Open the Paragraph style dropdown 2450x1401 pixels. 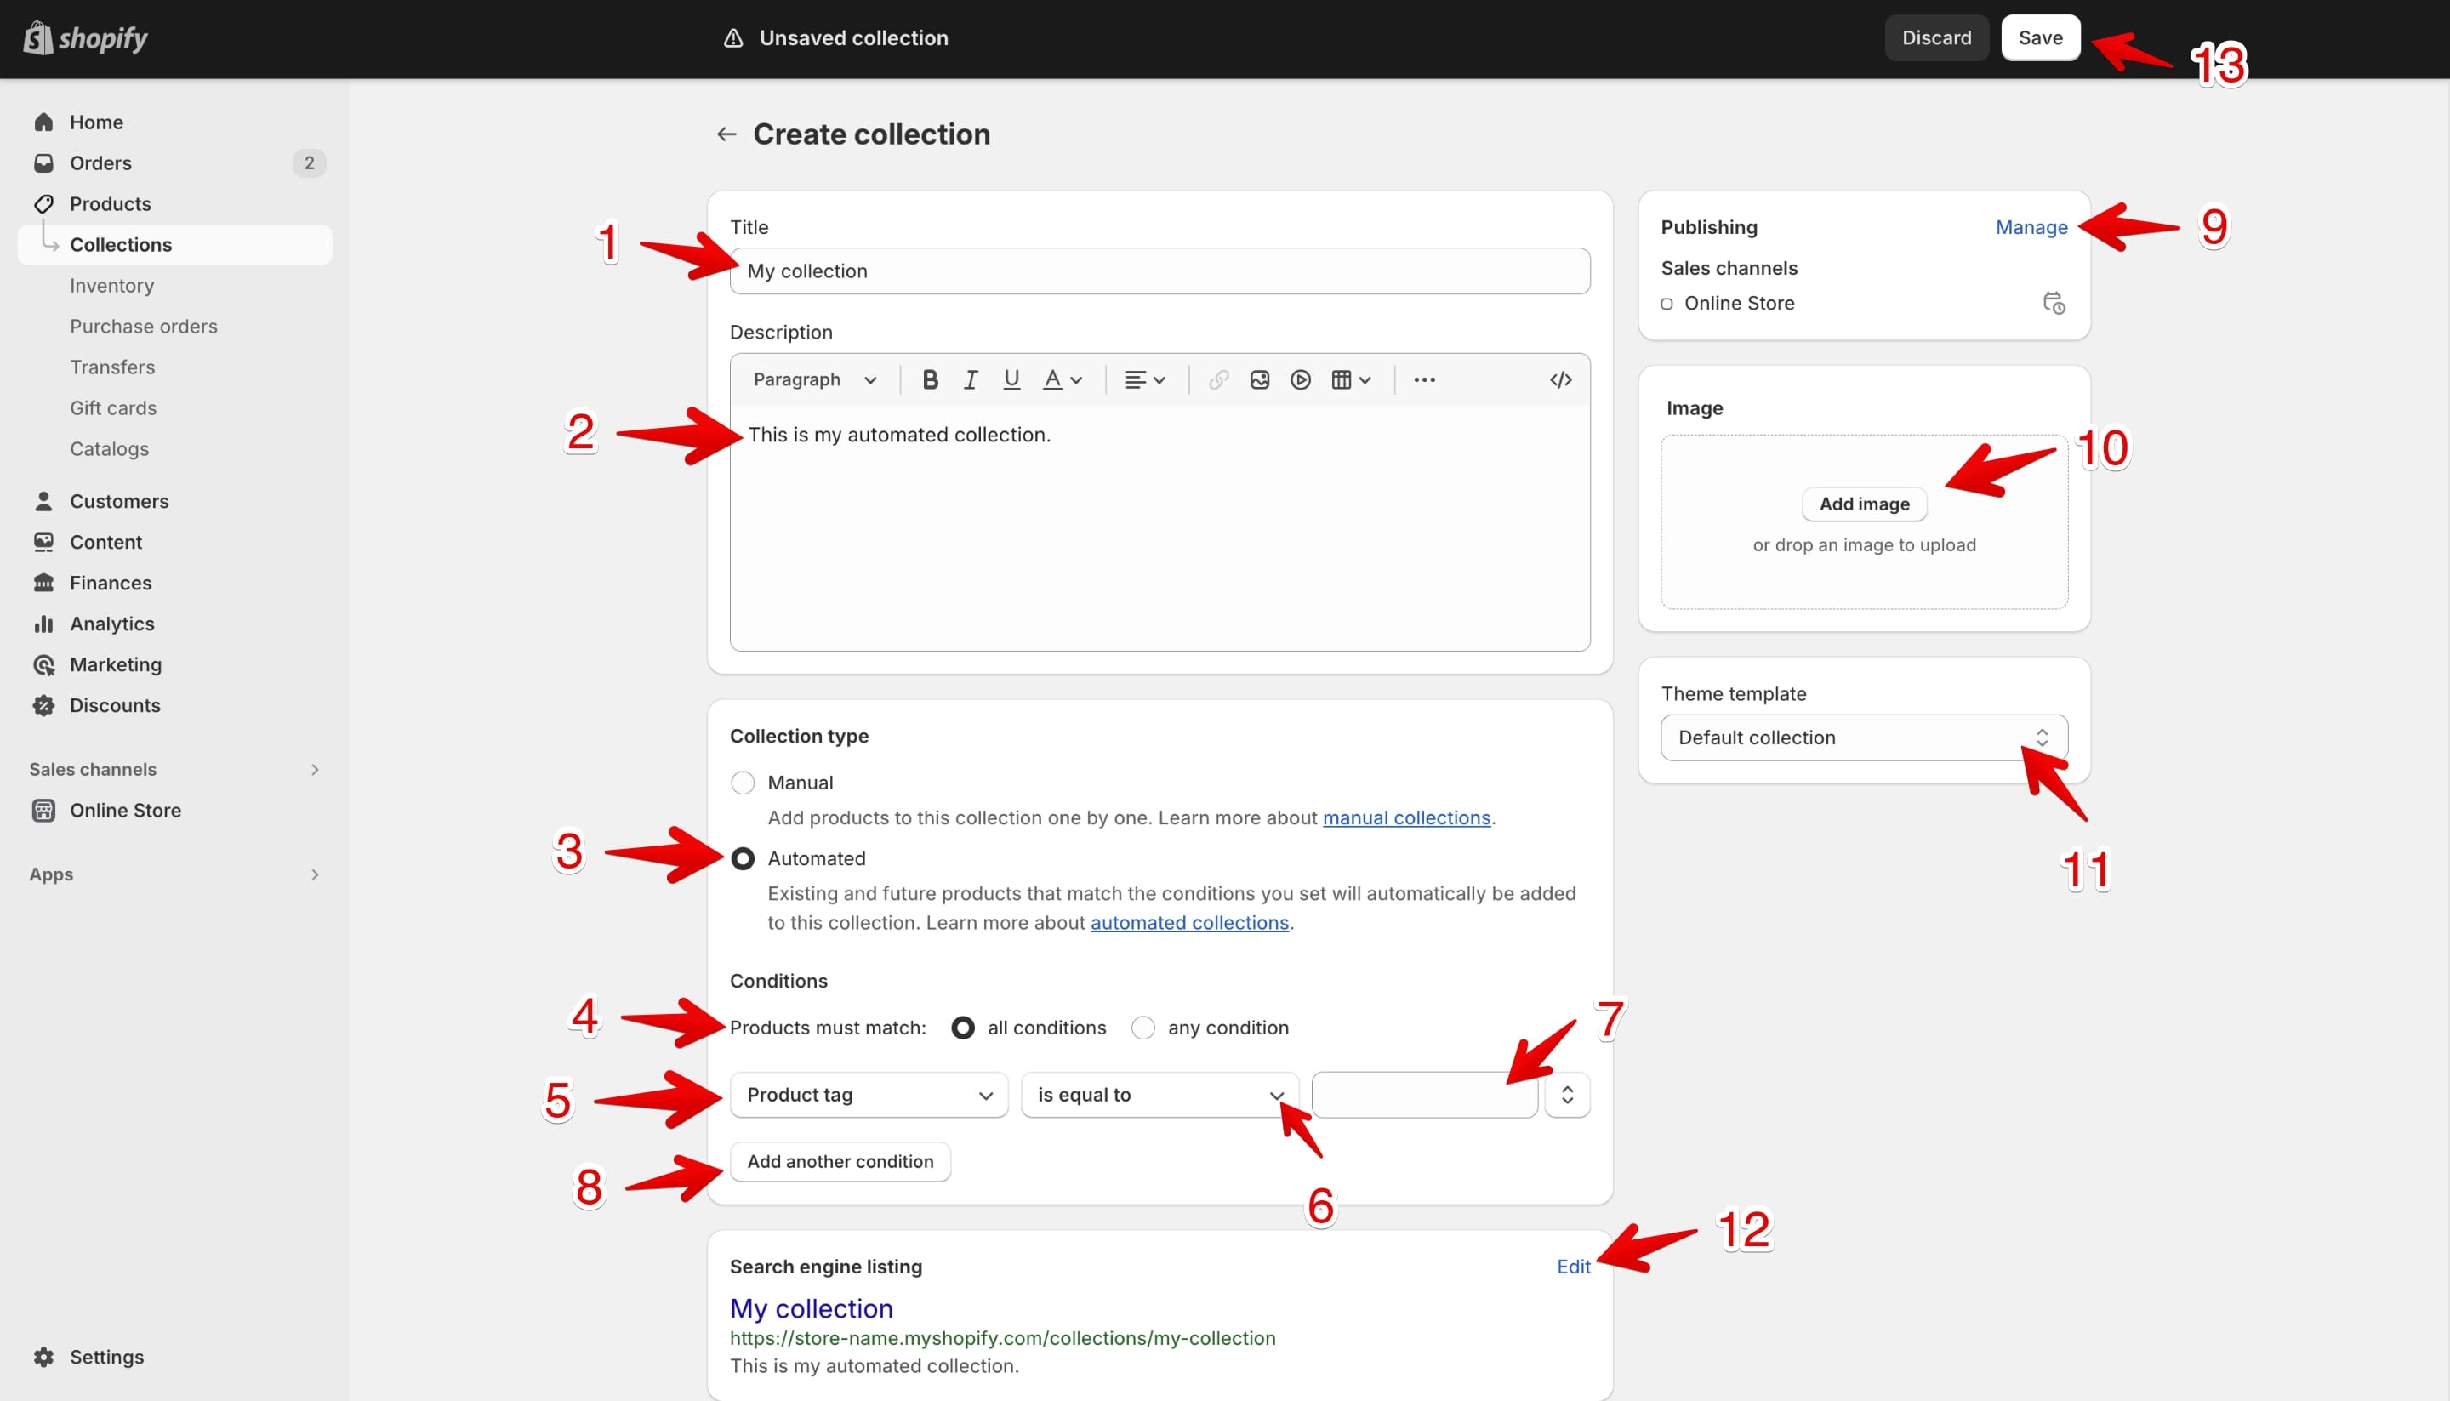[x=814, y=379]
